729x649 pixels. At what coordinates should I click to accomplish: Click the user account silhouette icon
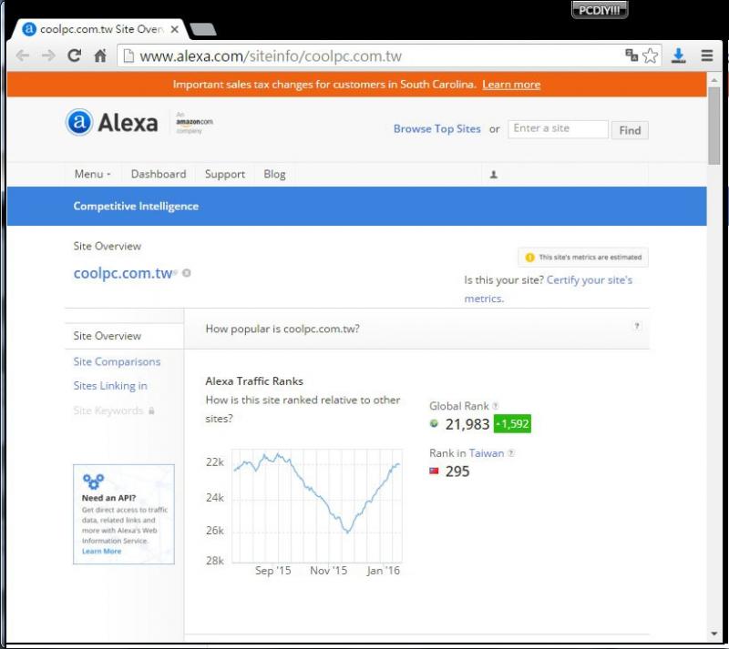pyautogui.click(x=494, y=175)
